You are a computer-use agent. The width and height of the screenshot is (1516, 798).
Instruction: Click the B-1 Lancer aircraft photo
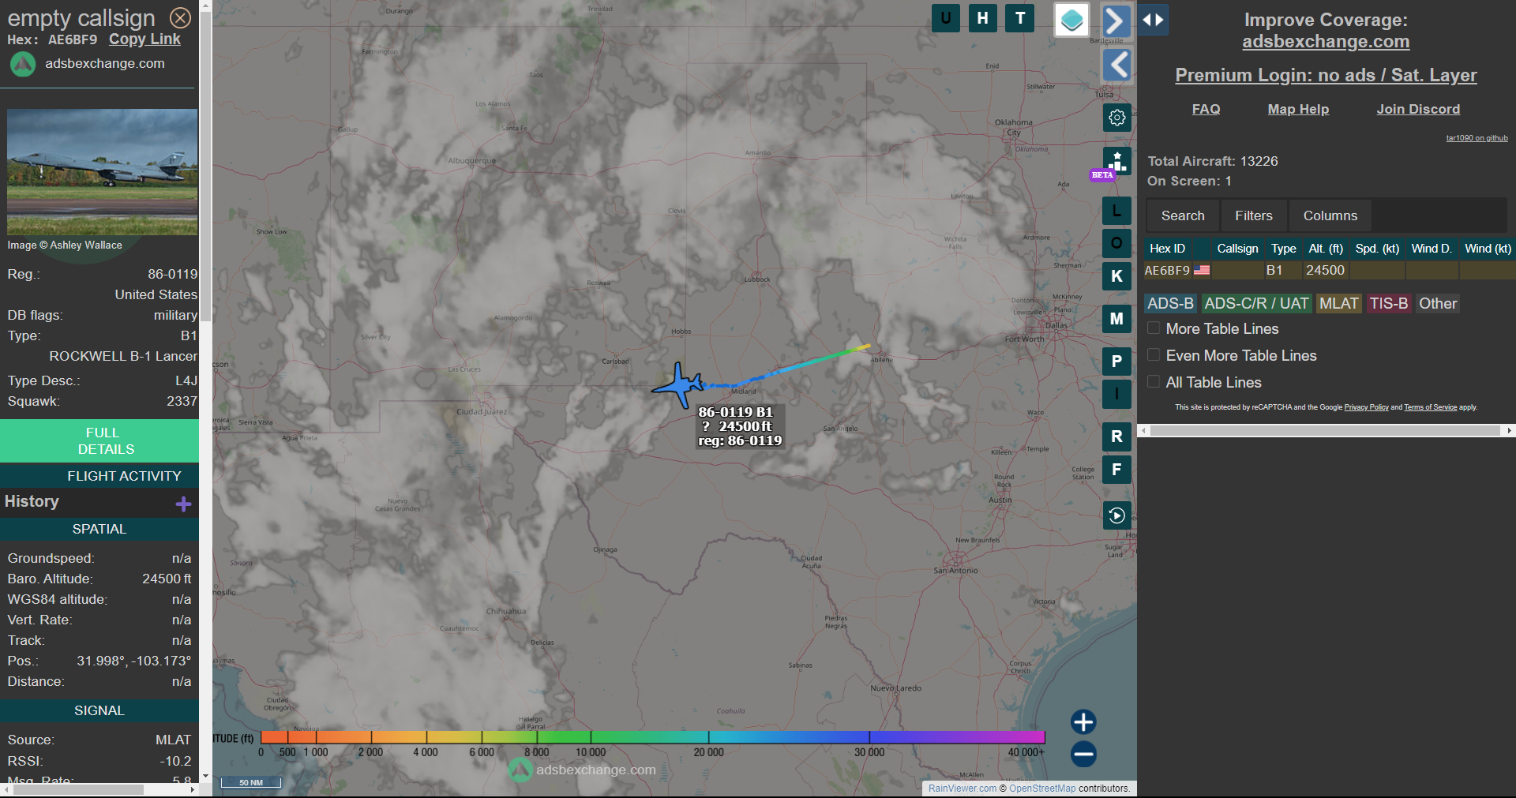103,172
